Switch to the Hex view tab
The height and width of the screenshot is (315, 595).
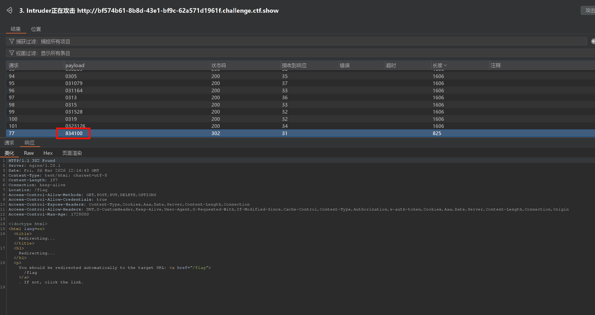click(x=48, y=153)
